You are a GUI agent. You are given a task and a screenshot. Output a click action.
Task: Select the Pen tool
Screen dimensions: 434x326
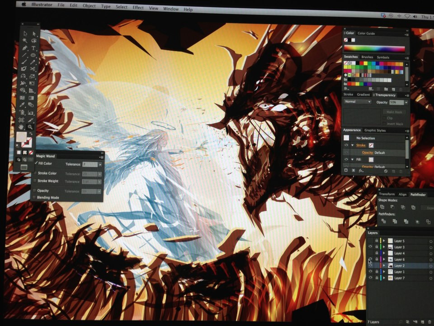[x=24, y=48]
